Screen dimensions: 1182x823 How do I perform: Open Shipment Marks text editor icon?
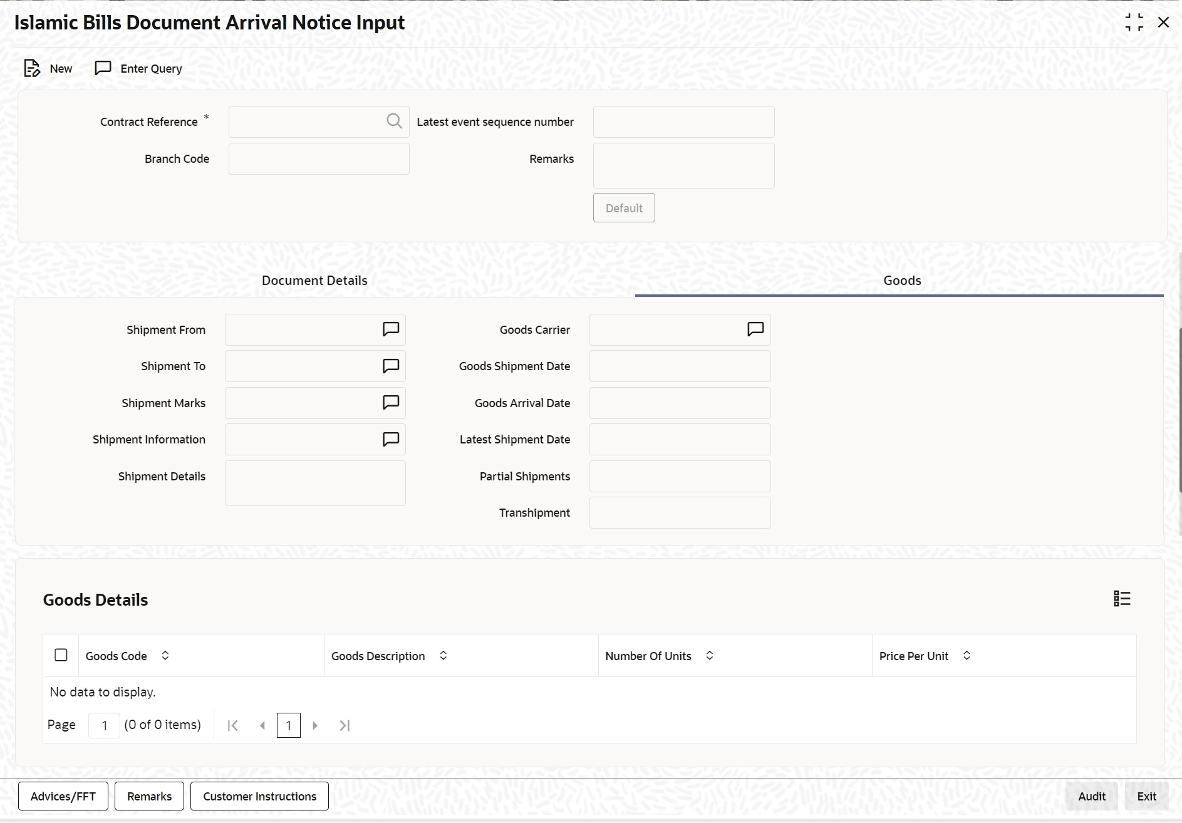pyautogui.click(x=391, y=403)
